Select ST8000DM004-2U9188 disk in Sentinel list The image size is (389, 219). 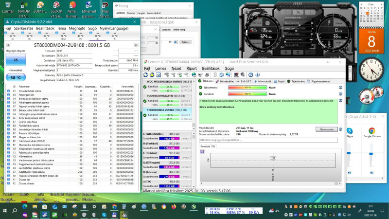click(167, 114)
